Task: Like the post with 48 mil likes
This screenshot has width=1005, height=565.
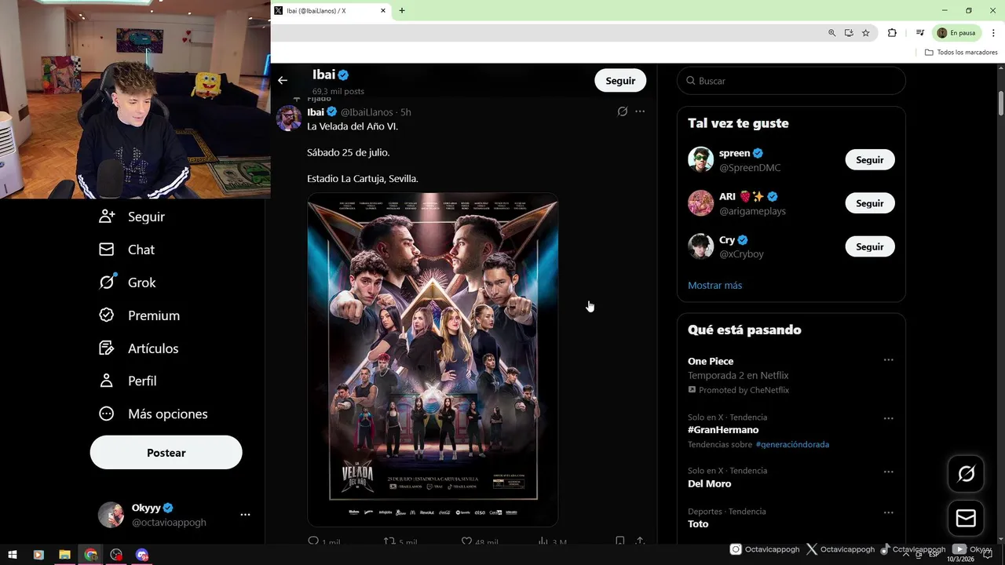Action: (x=466, y=541)
